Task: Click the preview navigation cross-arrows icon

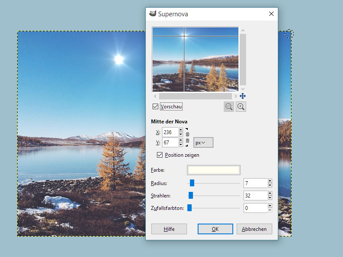Action: (x=243, y=96)
